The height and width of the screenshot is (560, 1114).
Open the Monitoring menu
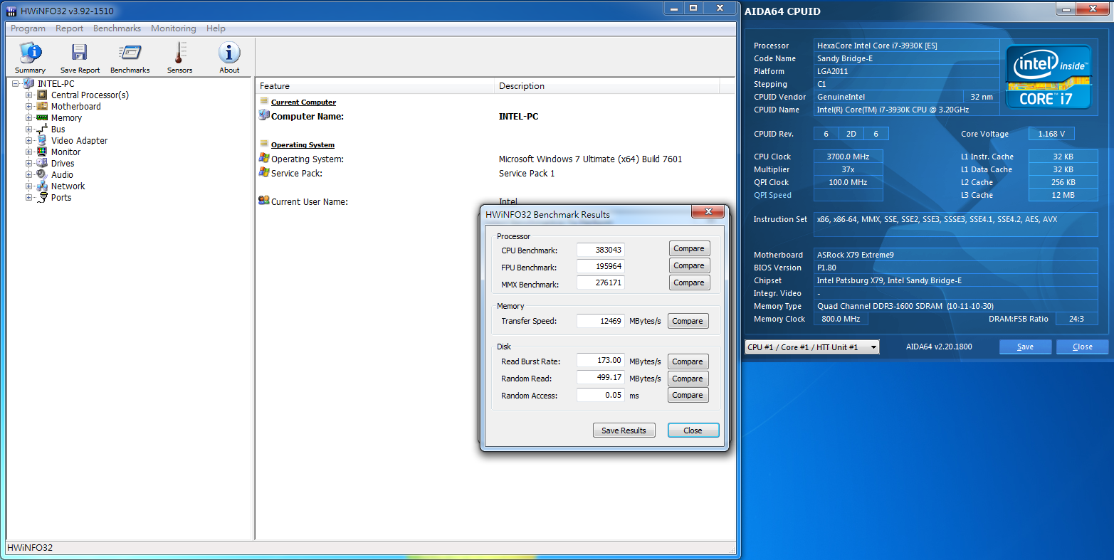click(x=173, y=28)
